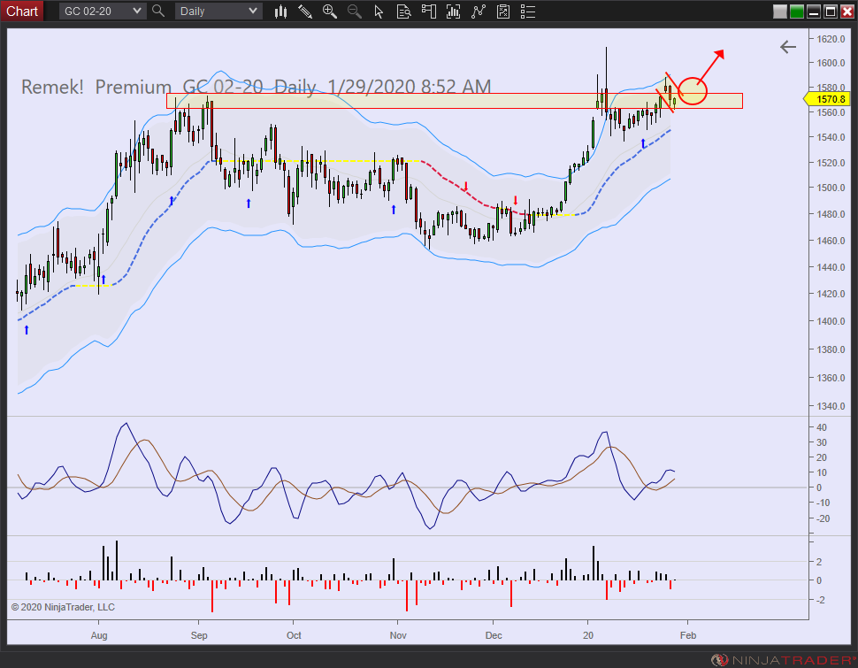
Task: Select the cursor pointer tool
Action: coord(379,11)
